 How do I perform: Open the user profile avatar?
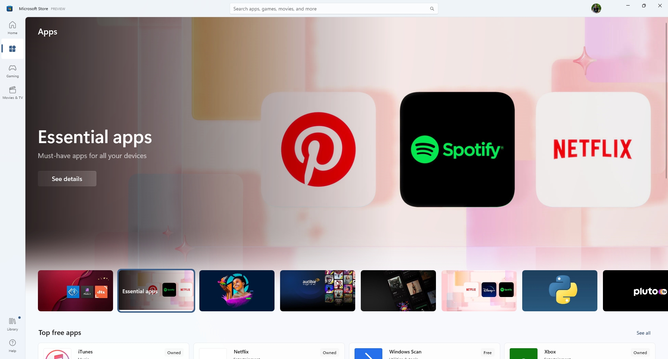596,8
